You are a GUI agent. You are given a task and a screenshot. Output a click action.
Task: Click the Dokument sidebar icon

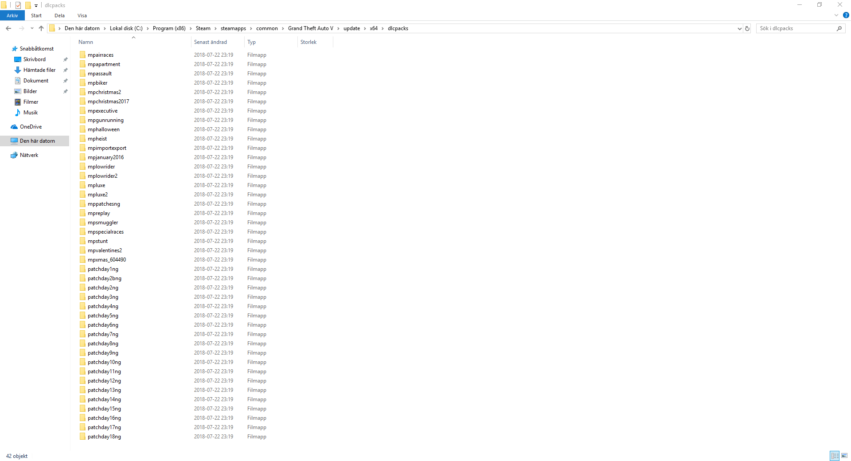[x=18, y=81]
